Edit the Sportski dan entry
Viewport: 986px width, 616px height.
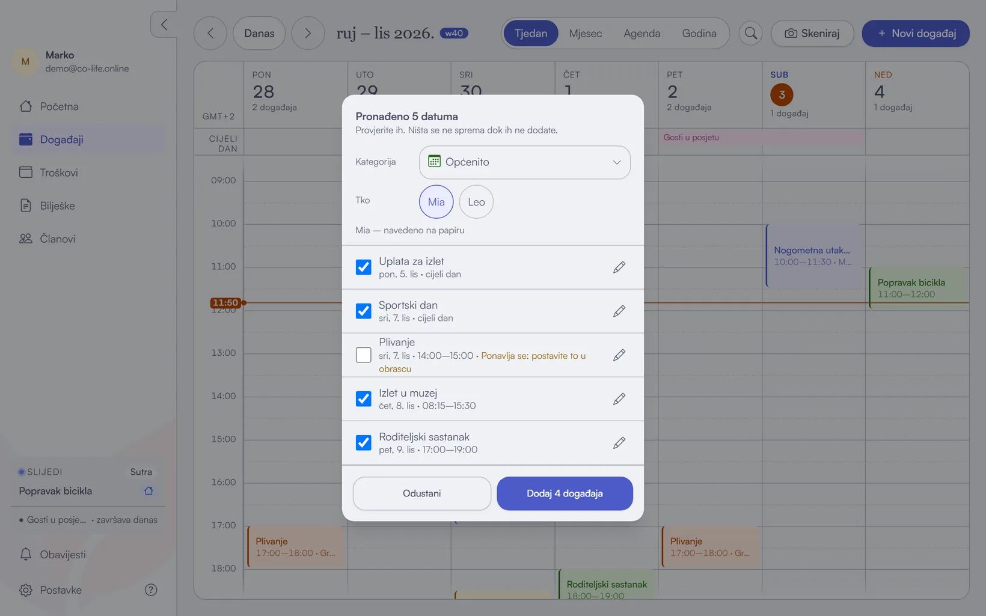click(619, 311)
